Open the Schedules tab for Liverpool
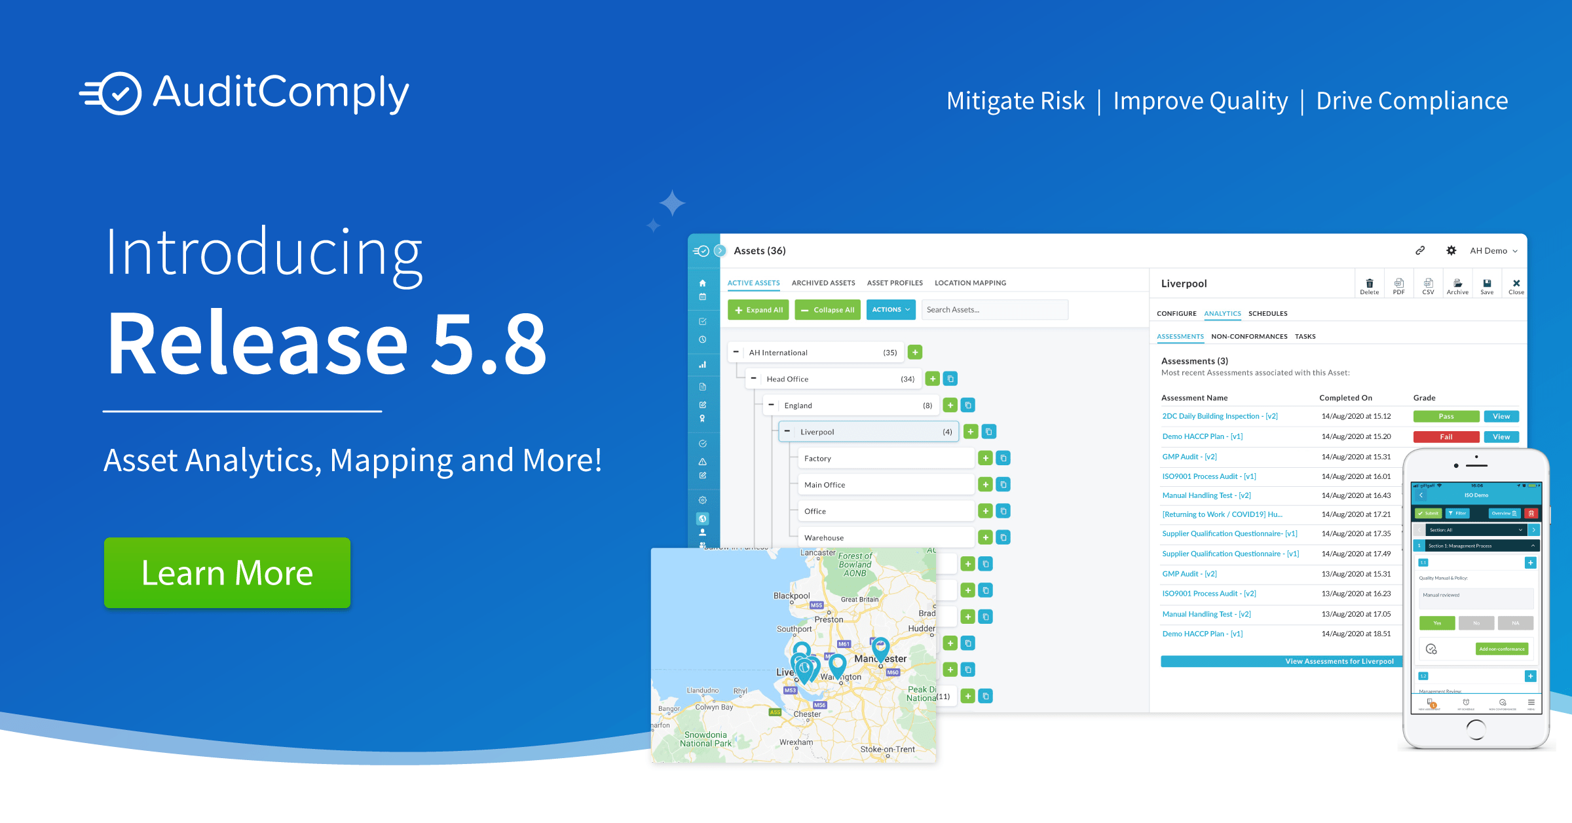This screenshot has width=1572, height=823. click(x=1268, y=314)
